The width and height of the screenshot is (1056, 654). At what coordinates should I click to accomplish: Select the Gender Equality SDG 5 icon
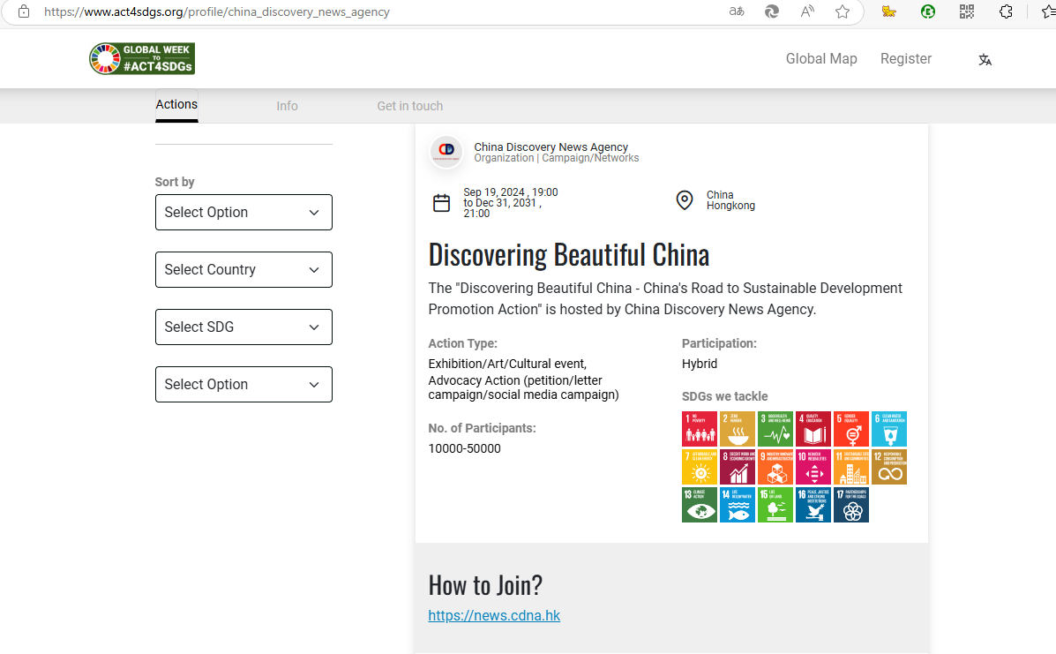[850, 429]
